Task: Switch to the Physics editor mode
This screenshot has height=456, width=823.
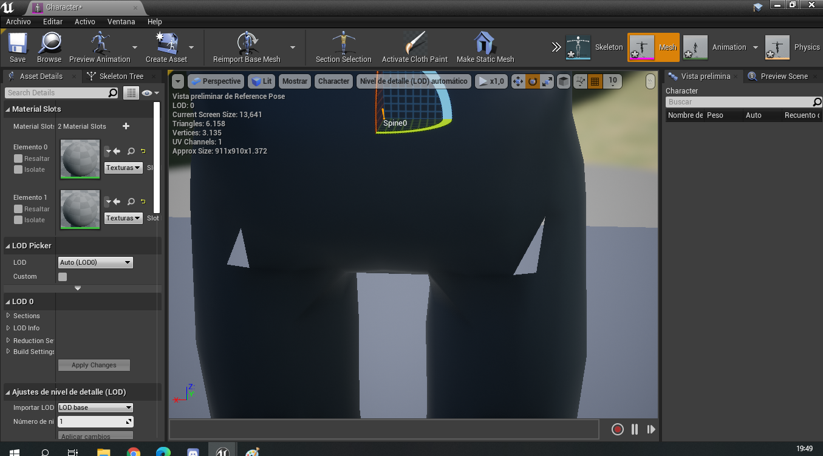Action: [793, 47]
